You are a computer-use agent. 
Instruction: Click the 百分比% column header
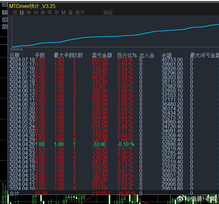(x=127, y=55)
